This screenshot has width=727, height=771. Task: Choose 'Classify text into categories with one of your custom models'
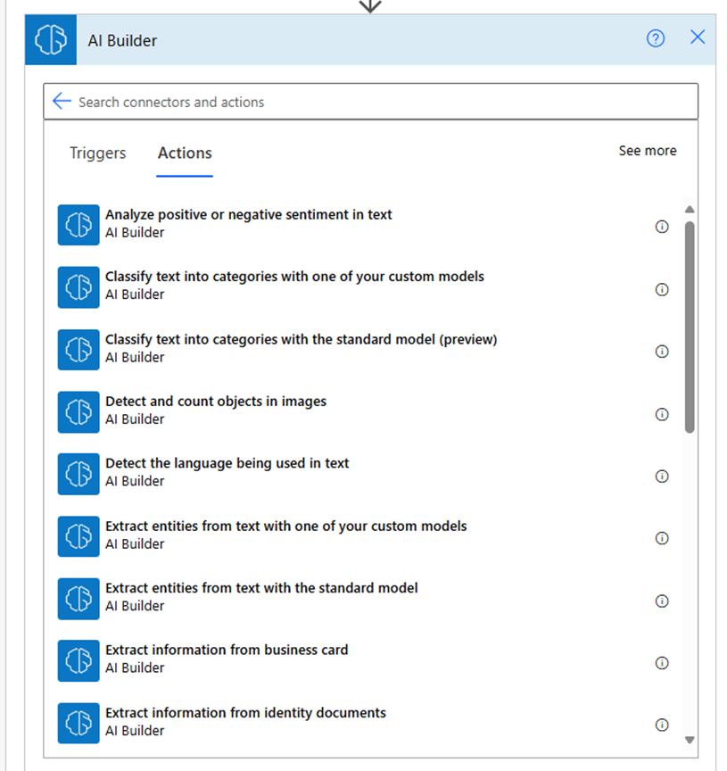click(294, 277)
